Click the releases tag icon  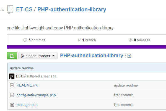click(131, 40)
